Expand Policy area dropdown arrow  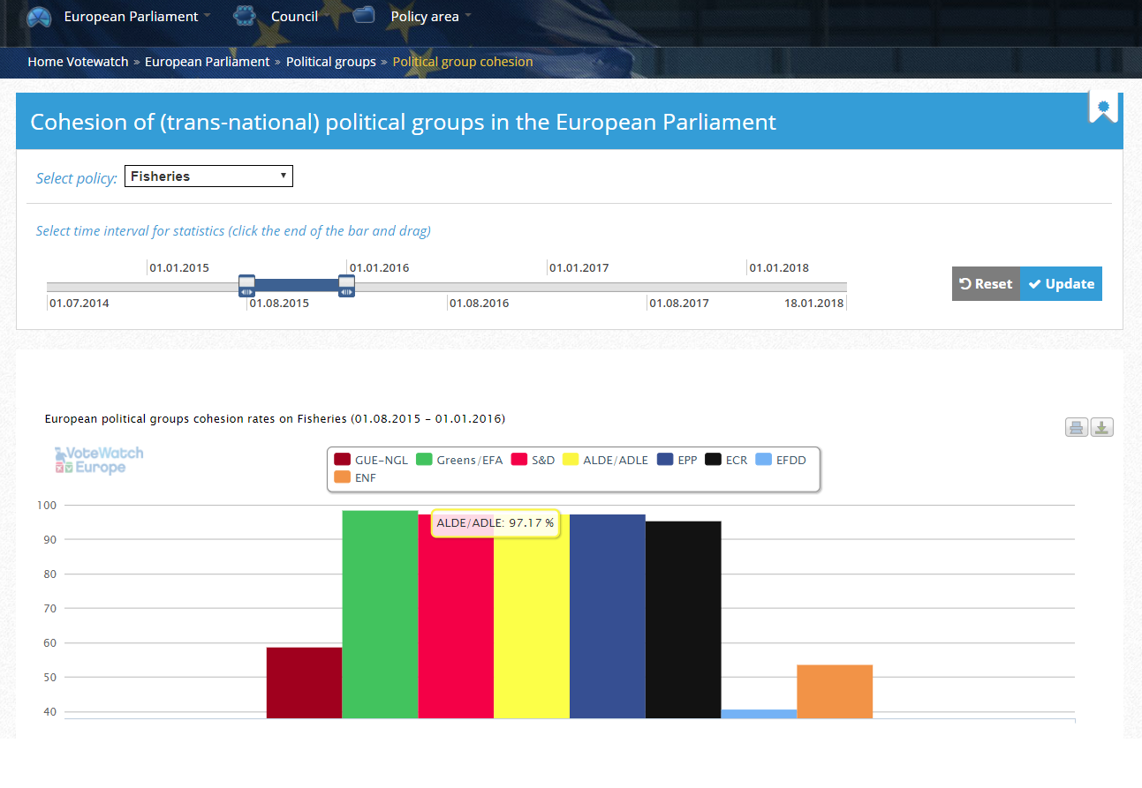[467, 16]
